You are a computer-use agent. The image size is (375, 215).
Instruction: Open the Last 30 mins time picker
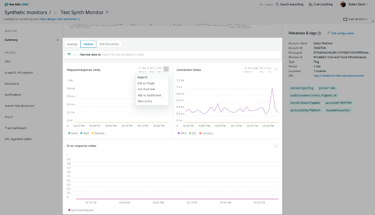click(356, 19)
